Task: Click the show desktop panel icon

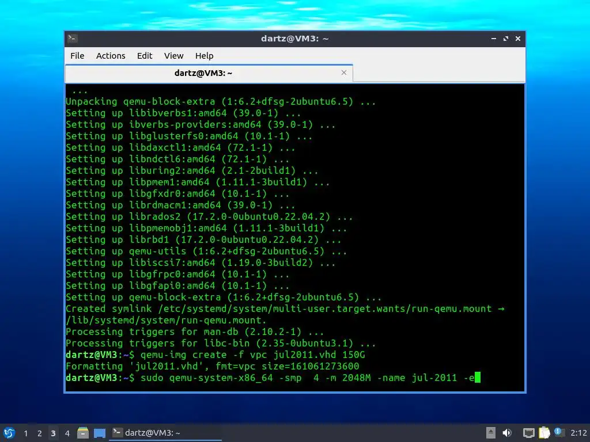Action: (100, 433)
